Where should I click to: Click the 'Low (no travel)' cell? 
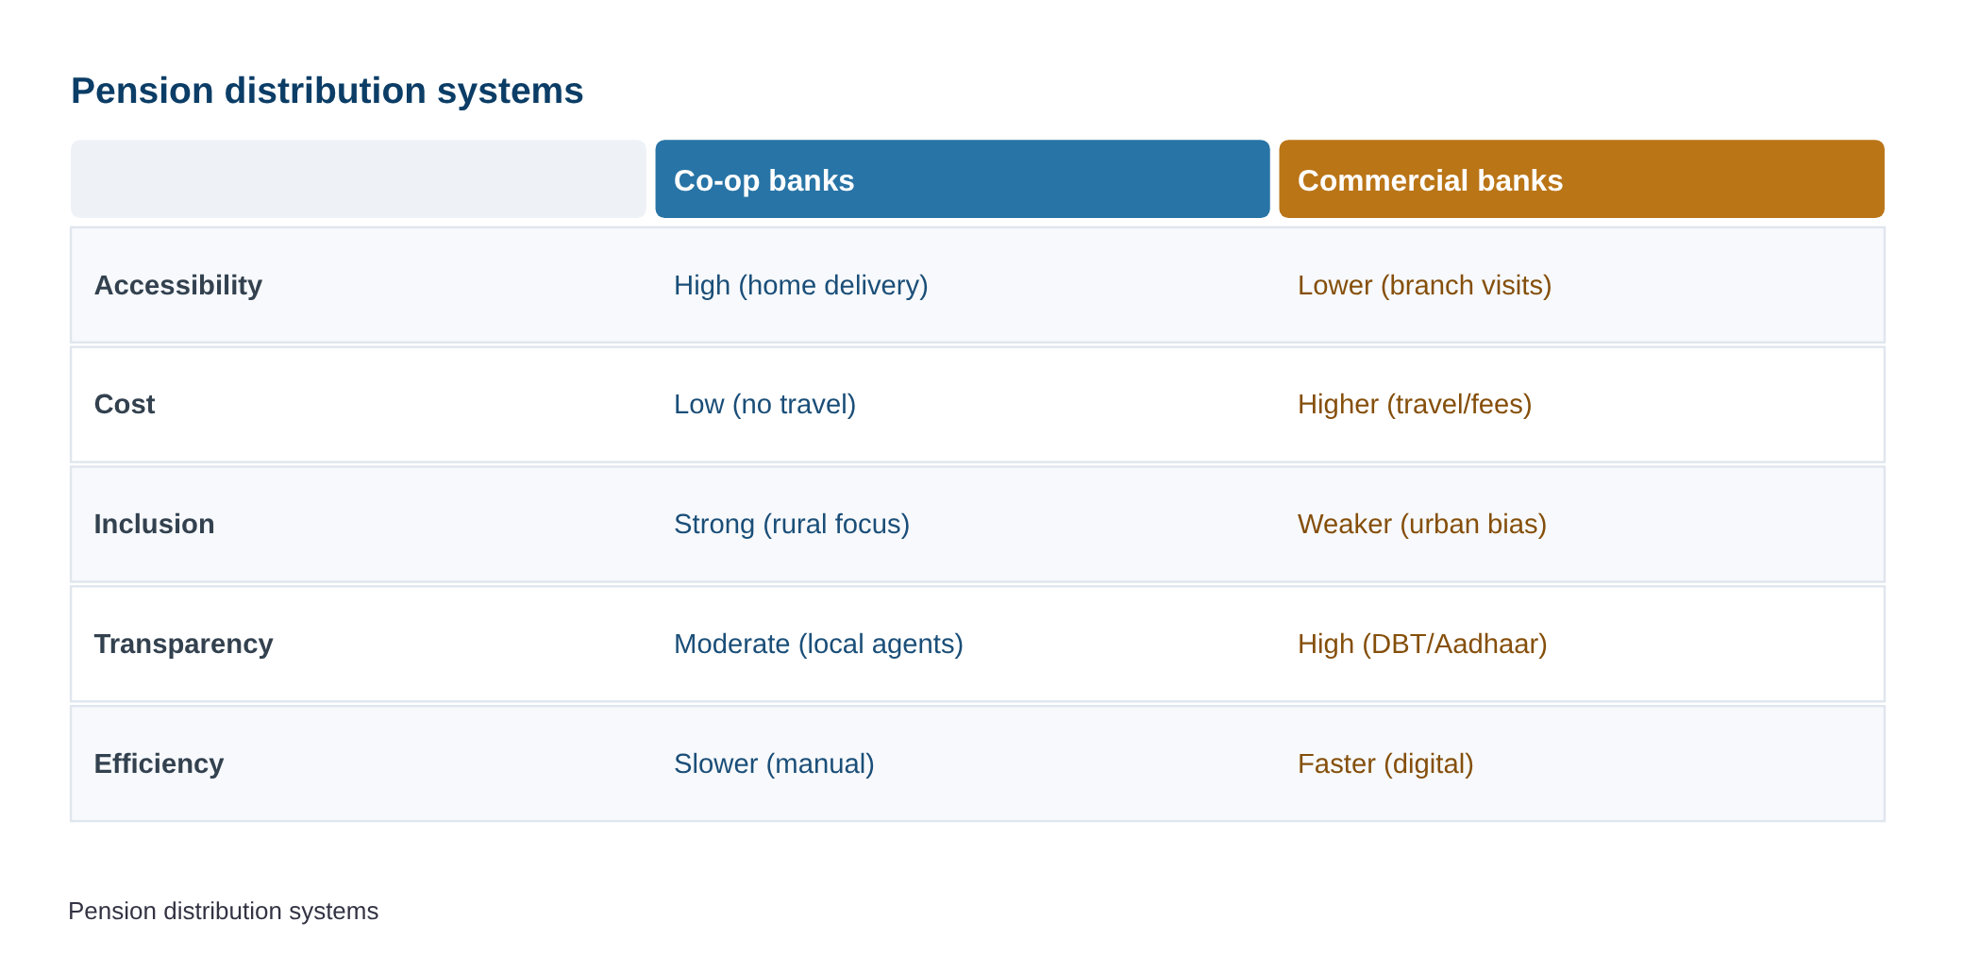(x=765, y=404)
